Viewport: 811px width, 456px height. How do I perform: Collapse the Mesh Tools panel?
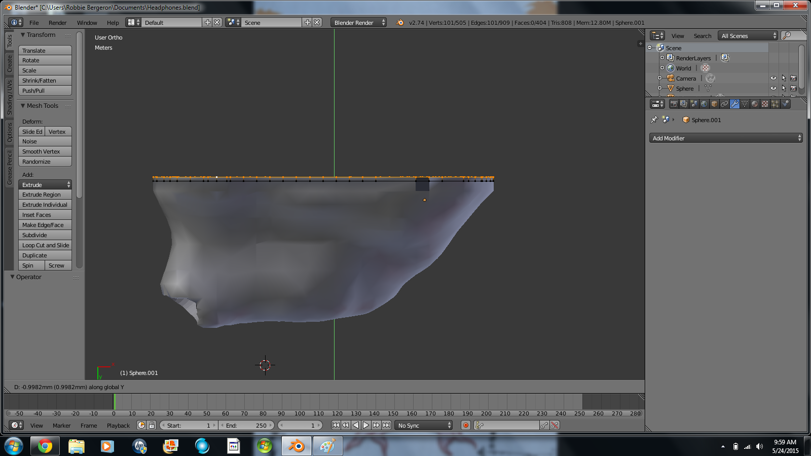point(23,106)
